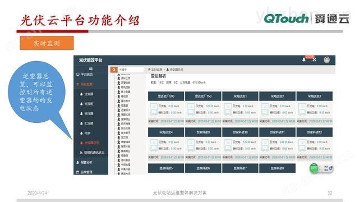The image size is (359, 202).
Task: Expand the 运维管理 sidebar section
Action: (x=84, y=172)
